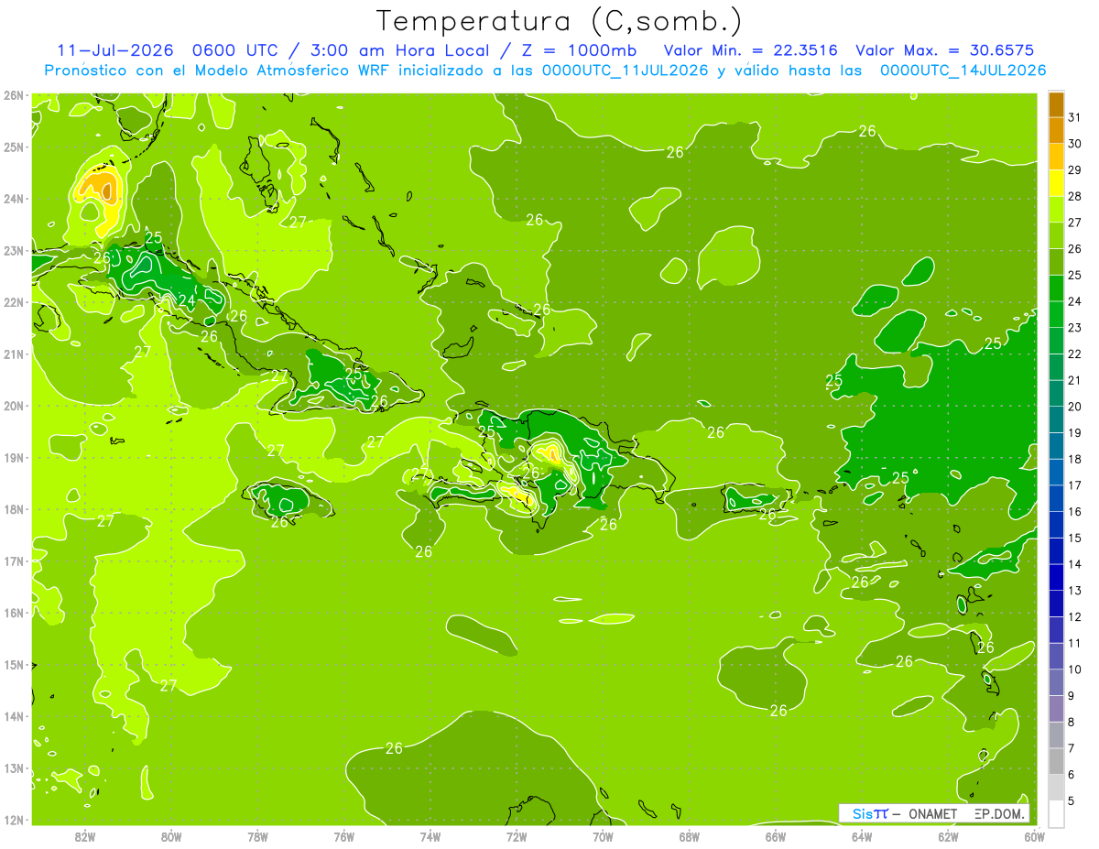
Task: Click the 66W longitude axis label
Action: point(776,837)
